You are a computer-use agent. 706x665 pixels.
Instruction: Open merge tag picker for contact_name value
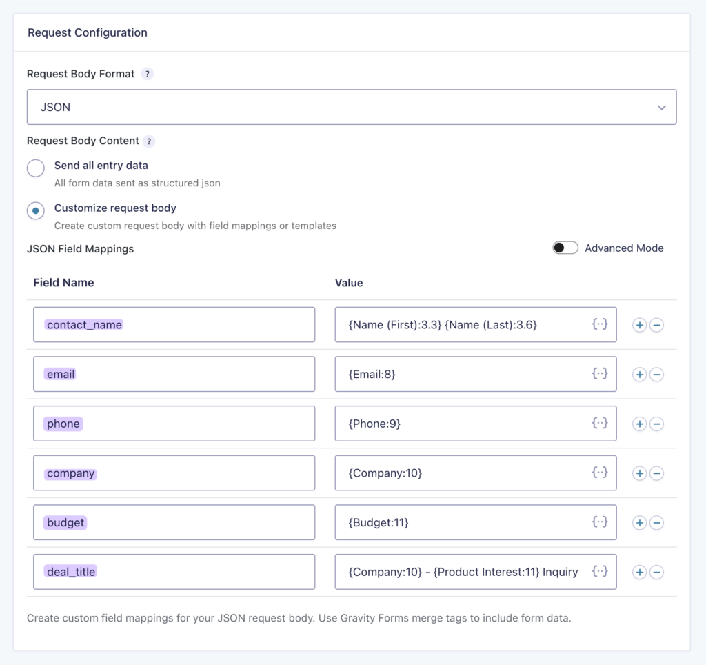click(x=599, y=324)
